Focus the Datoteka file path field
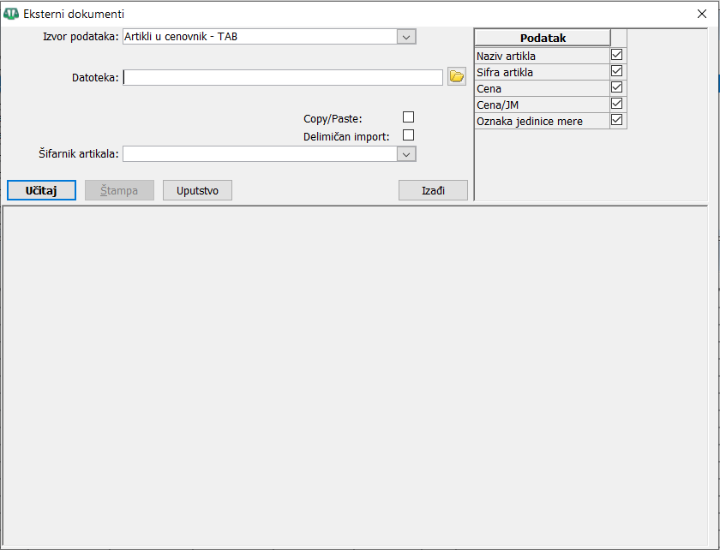Image resolution: width=720 pixels, height=550 pixels. point(283,78)
